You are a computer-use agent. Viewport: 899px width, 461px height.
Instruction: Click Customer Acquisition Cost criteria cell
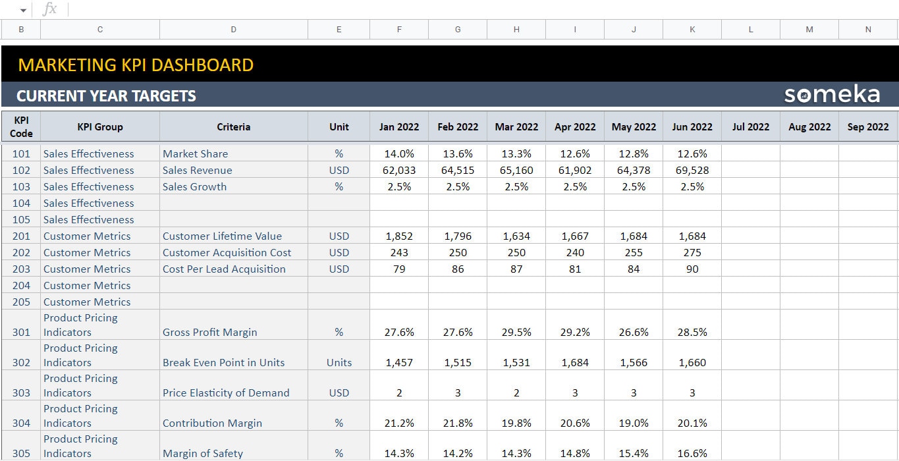coord(234,252)
